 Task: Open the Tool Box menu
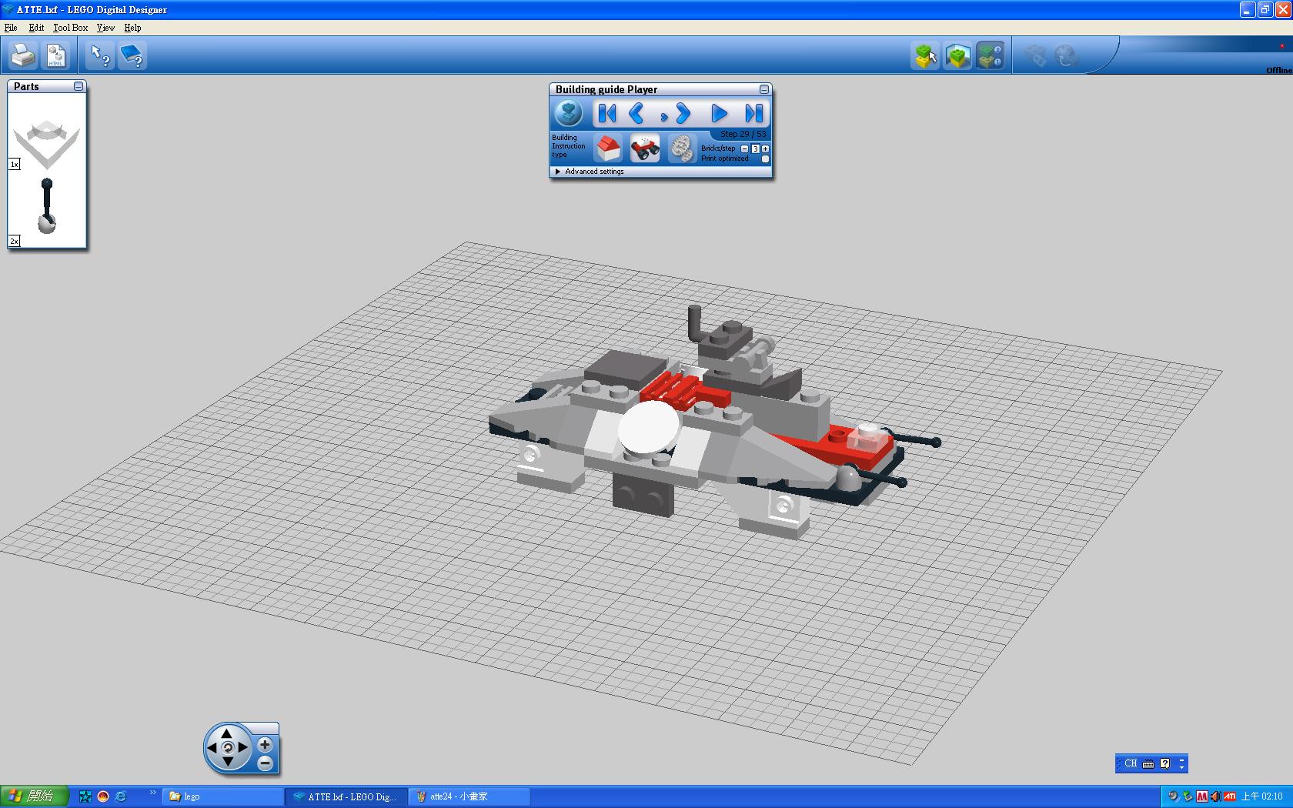point(70,28)
